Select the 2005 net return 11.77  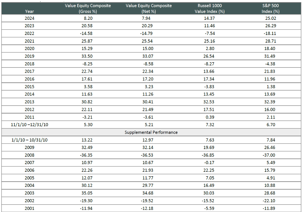tap(148, 178)
